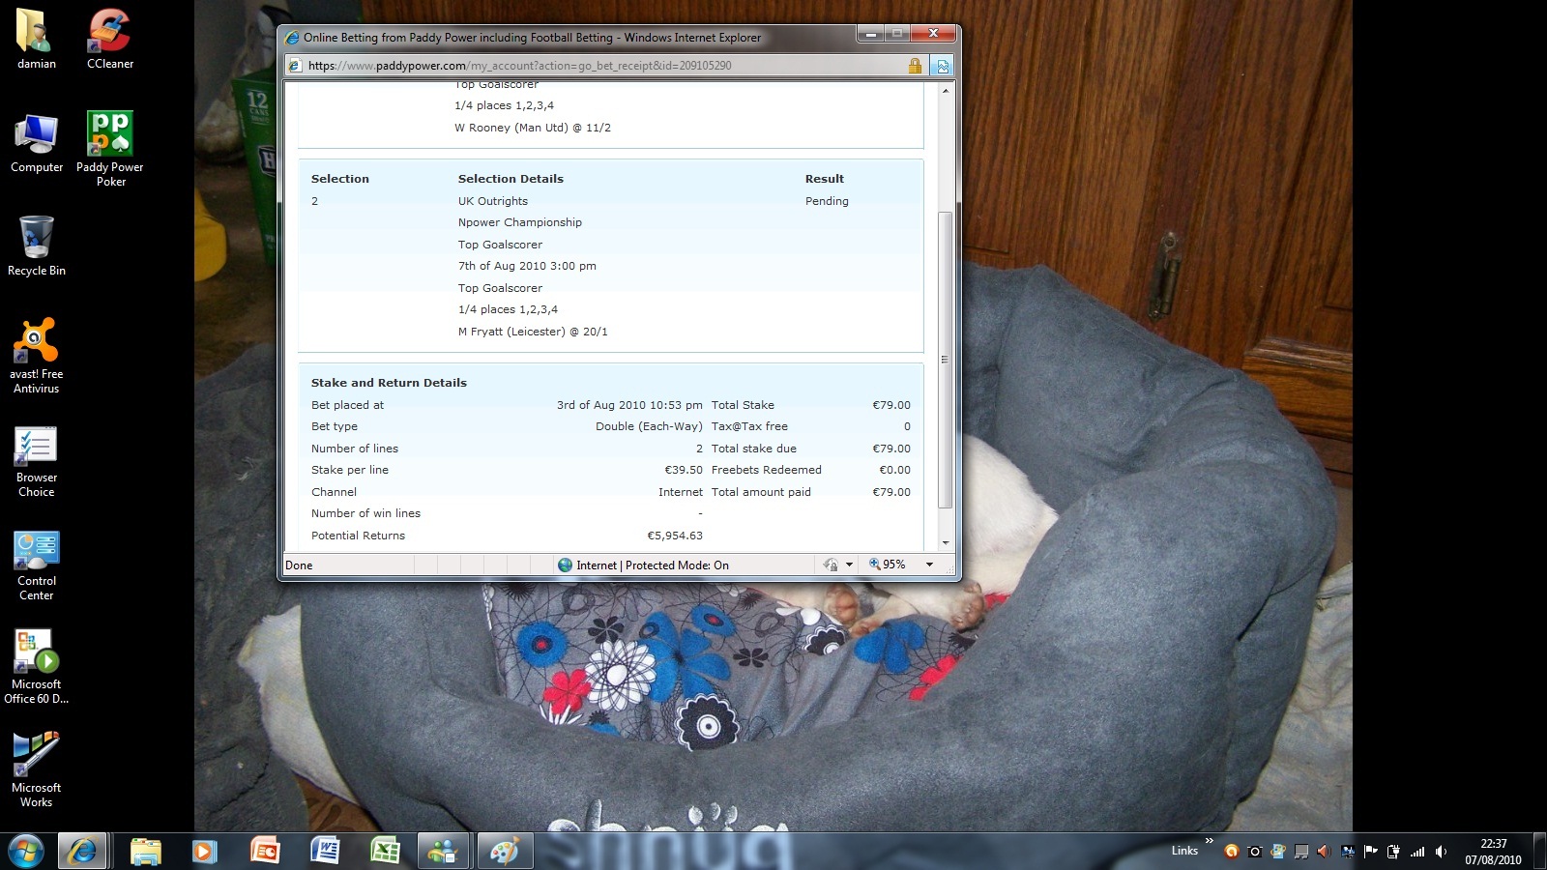Open the Computer desktop icon
This screenshot has width=1547, height=870.
(x=37, y=143)
